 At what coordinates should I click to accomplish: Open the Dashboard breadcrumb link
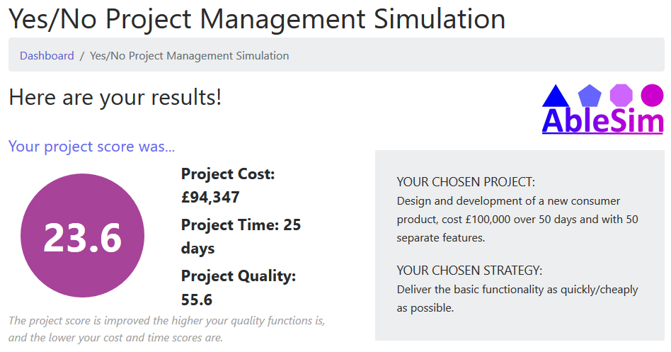click(x=47, y=56)
